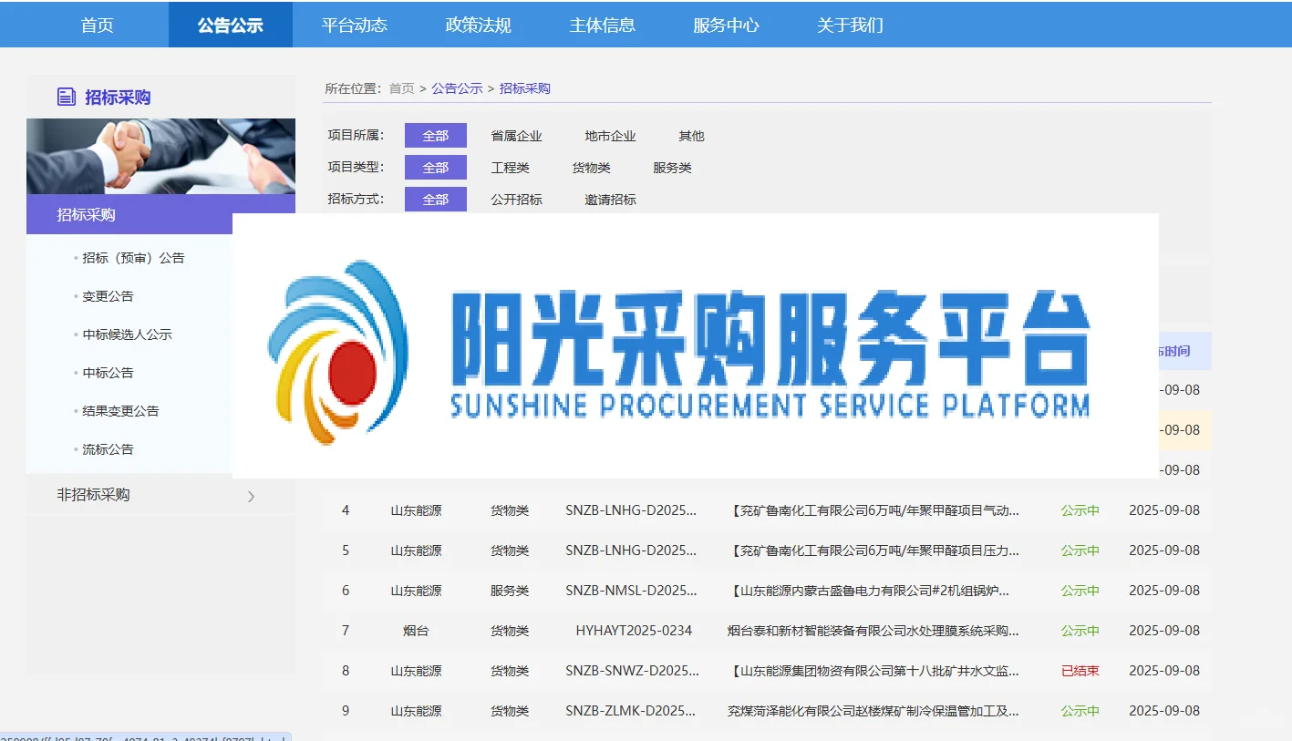Select 省属企业 under 项目所属 filter
The height and width of the screenshot is (741, 1292).
(516, 135)
